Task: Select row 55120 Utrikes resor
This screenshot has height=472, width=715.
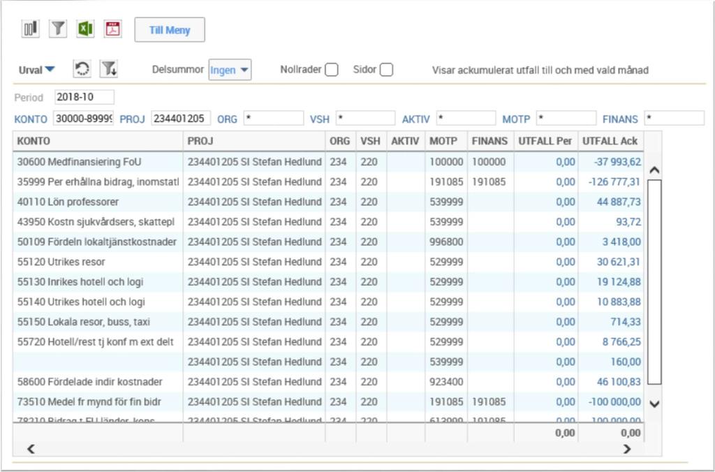Action: pyautogui.click(x=328, y=263)
